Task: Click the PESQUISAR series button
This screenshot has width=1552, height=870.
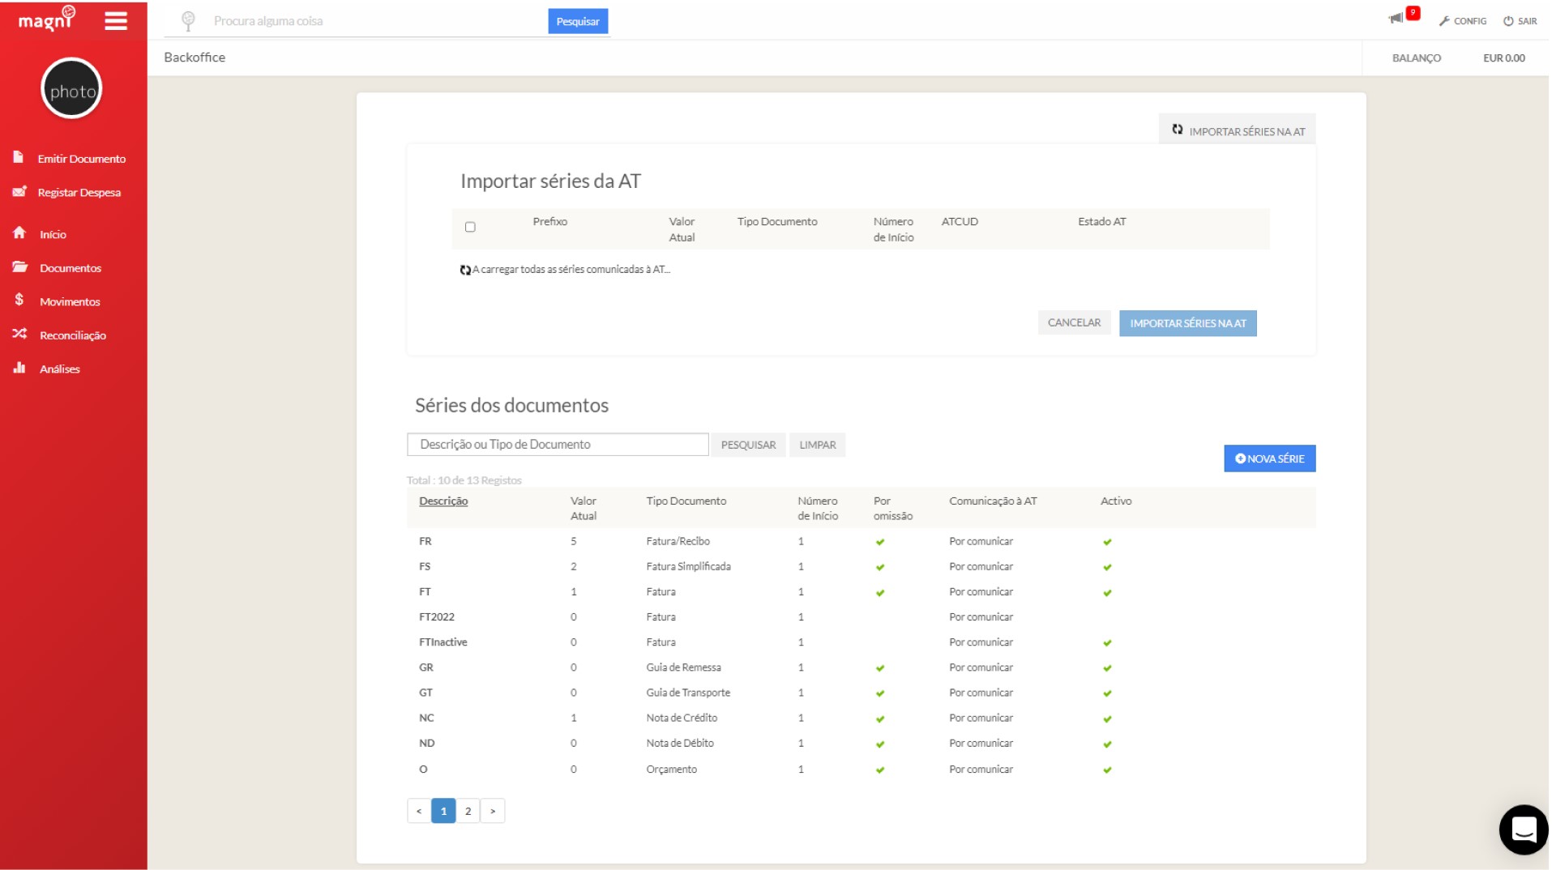Action: click(x=748, y=445)
